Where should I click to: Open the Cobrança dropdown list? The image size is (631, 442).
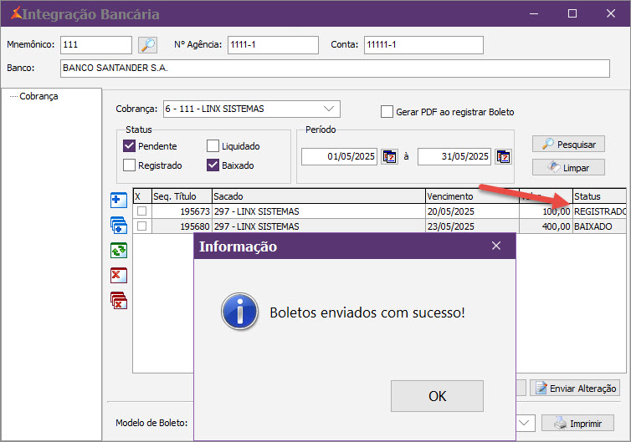click(x=329, y=109)
